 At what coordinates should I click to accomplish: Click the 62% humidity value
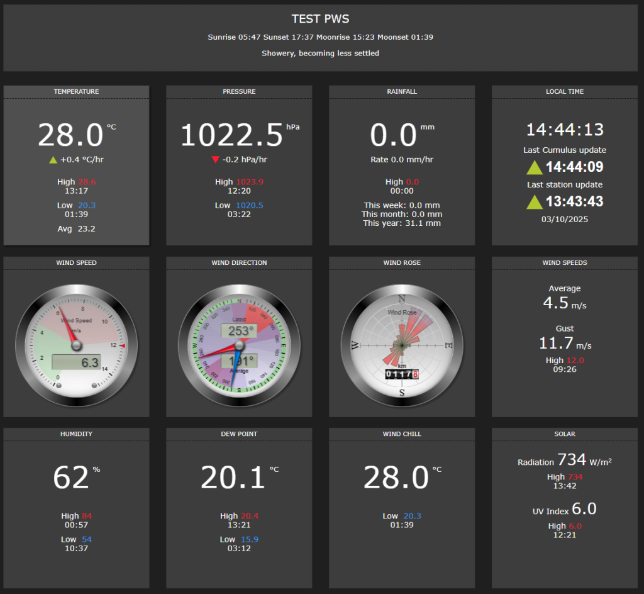pyautogui.click(x=71, y=478)
